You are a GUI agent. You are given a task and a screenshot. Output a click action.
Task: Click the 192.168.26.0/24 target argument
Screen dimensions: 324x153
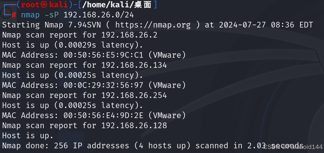(x=99, y=15)
